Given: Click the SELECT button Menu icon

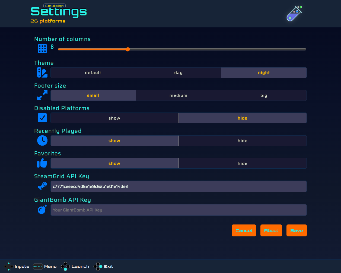Looking at the screenshot, I should click(x=38, y=266).
